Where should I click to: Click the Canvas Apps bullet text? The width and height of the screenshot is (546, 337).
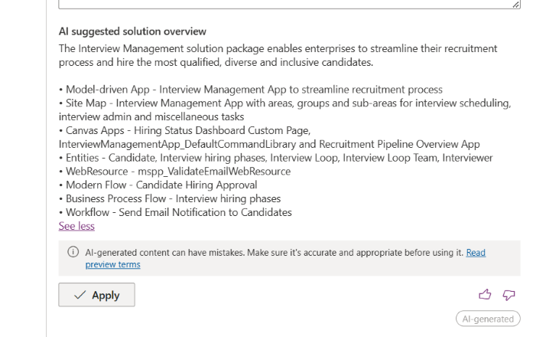(269, 137)
